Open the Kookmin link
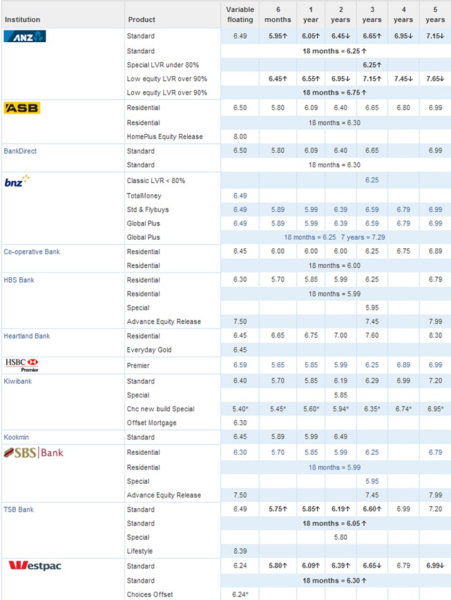The image size is (451, 600). pos(17,437)
